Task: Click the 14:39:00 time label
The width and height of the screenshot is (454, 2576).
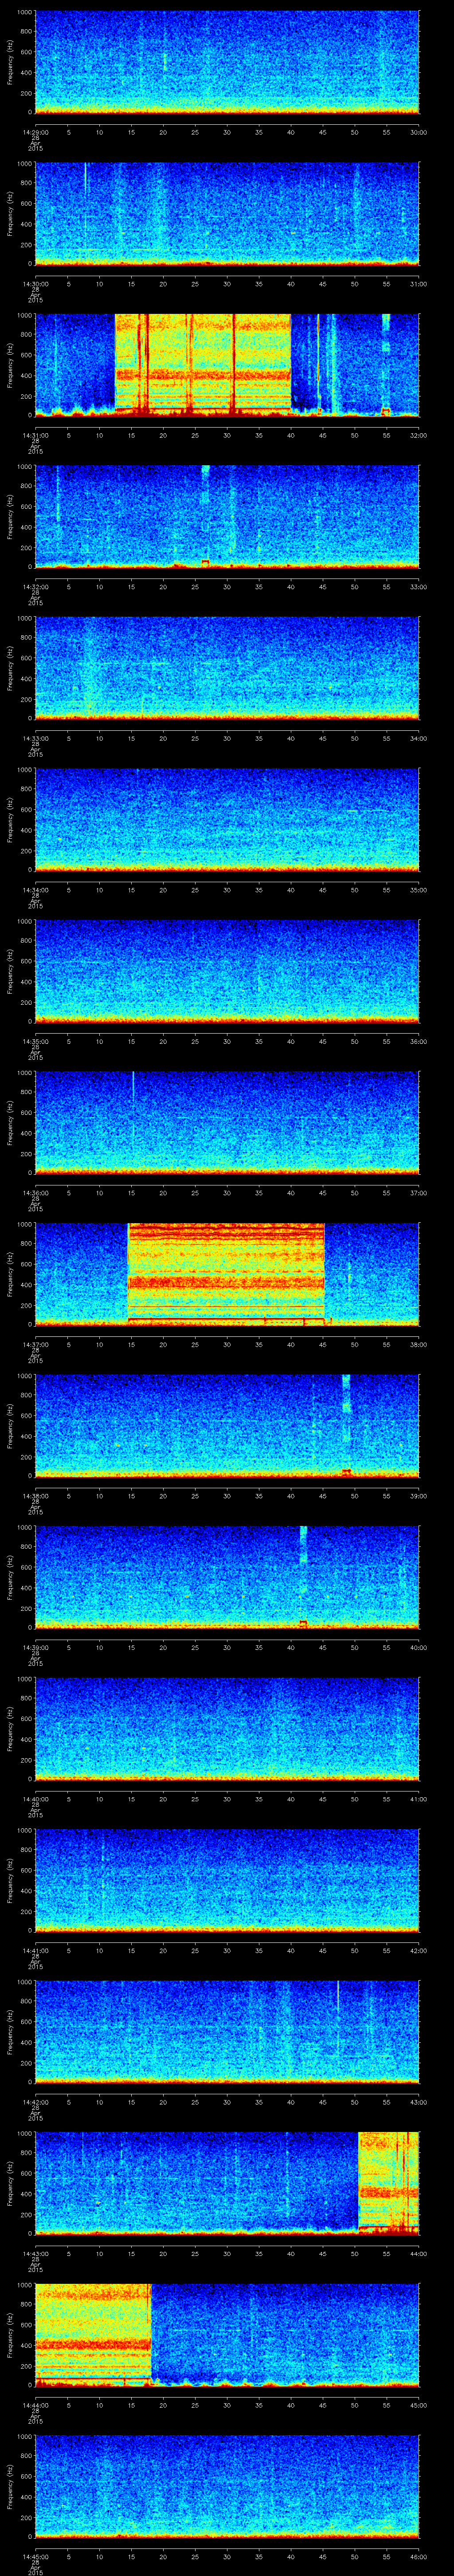Action: (x=35, y=1647)
